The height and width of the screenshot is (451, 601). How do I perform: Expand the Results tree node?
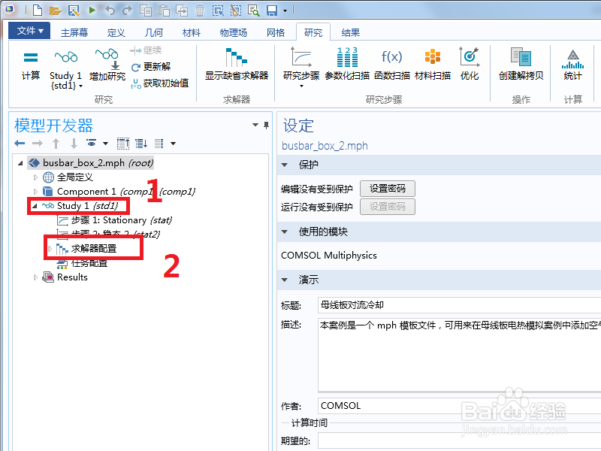(35, 277)
